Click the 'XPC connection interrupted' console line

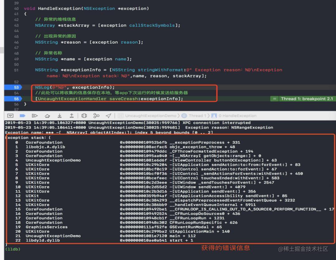coord(128,123)
